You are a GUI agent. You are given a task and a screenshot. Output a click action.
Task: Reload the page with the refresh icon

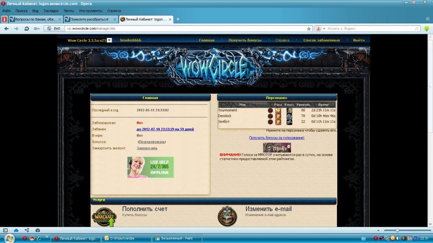click(x=26, y=29)
